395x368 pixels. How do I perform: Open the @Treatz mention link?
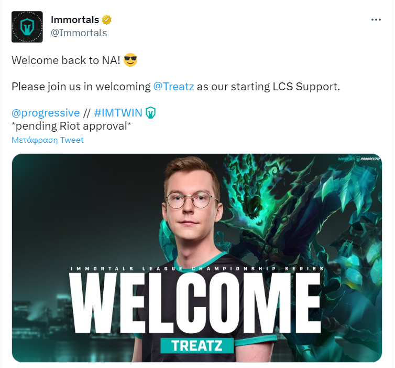tap(173, 86)
